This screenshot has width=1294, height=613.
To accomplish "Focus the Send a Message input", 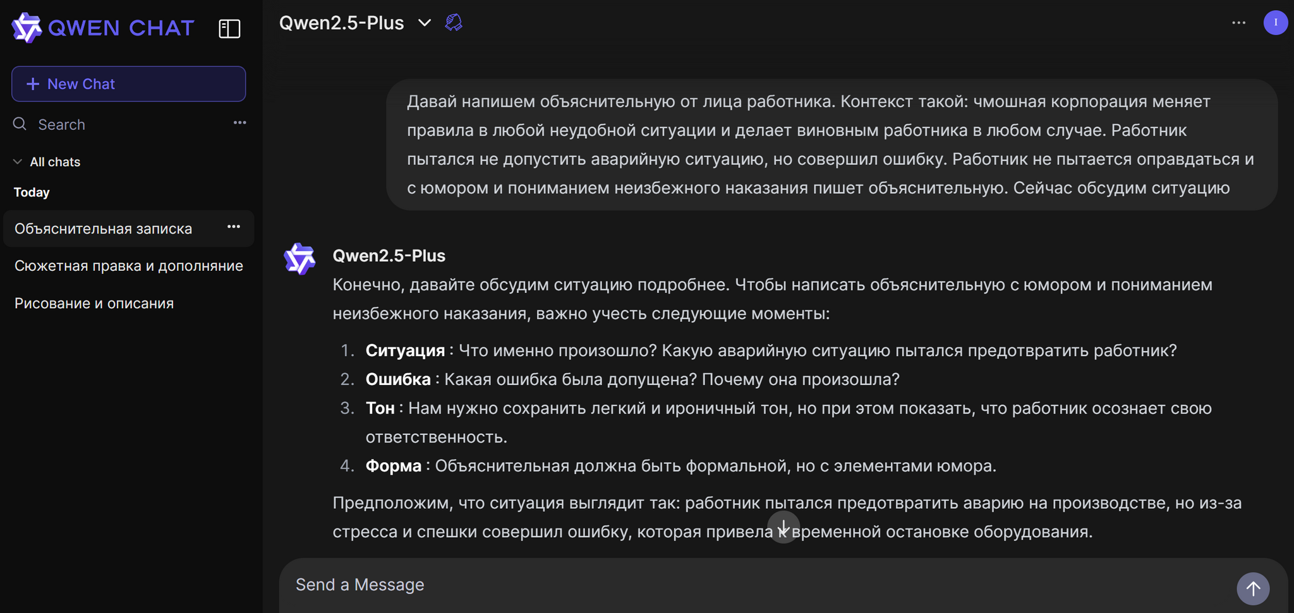I will pos(758,585).
